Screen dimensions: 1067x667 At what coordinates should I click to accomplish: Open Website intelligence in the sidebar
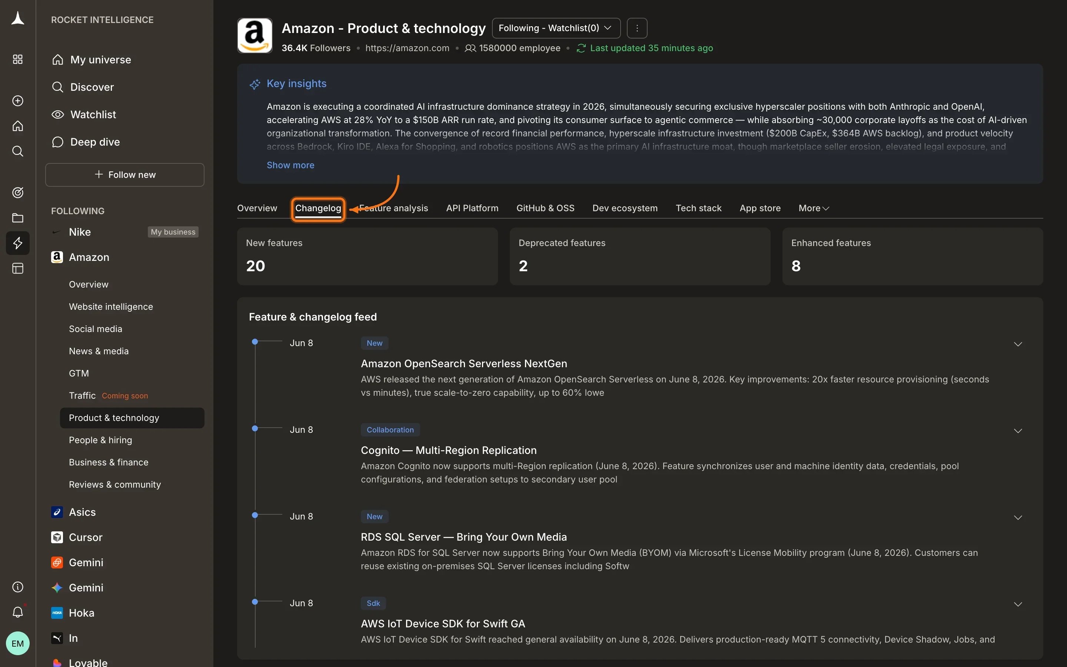(x=111, y=306)
